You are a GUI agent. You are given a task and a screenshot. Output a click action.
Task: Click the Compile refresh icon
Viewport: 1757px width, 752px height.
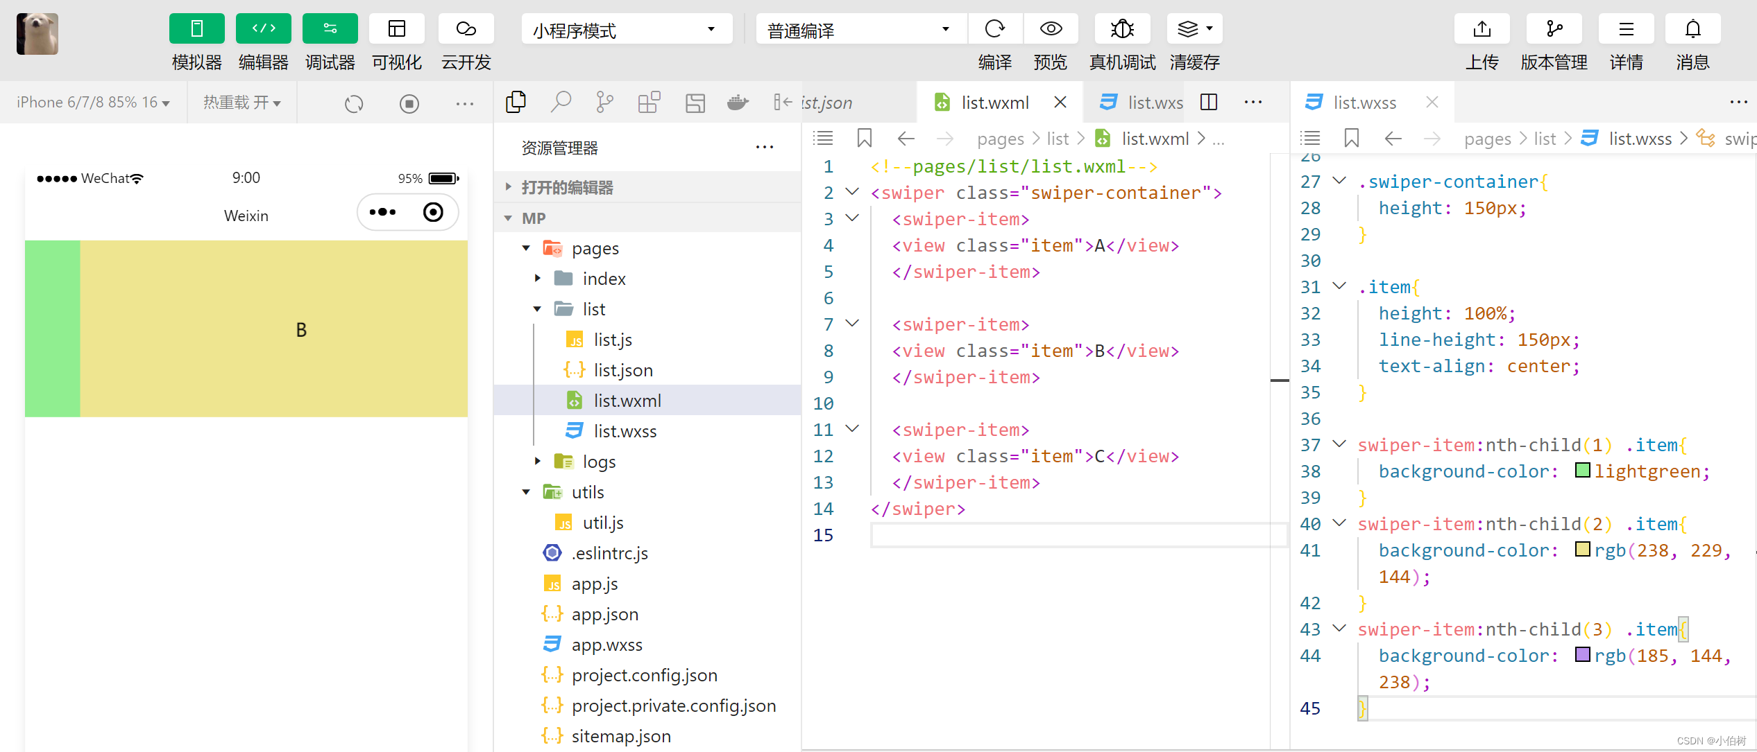pos(995,29)
